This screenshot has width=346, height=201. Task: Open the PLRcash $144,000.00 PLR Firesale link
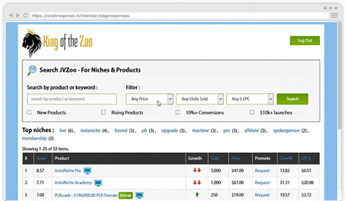click(x=86, y=195)
